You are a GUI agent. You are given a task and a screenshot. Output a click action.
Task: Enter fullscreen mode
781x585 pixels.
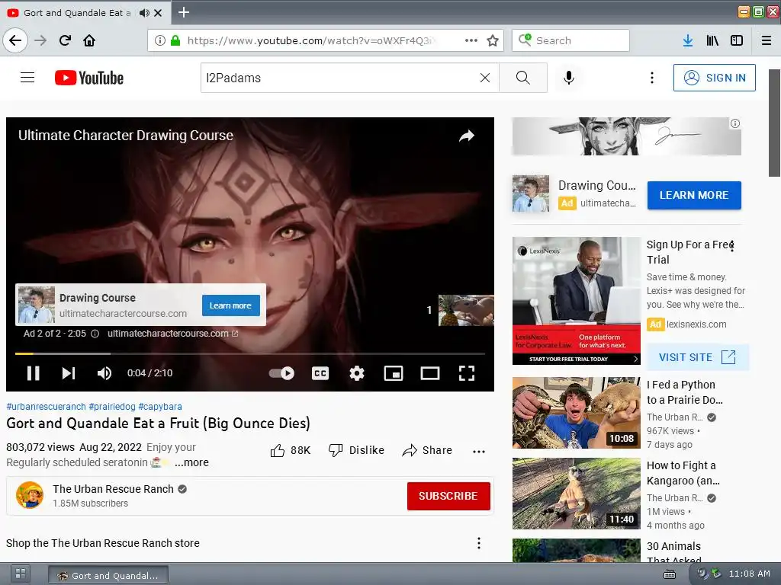coord(467,373)
